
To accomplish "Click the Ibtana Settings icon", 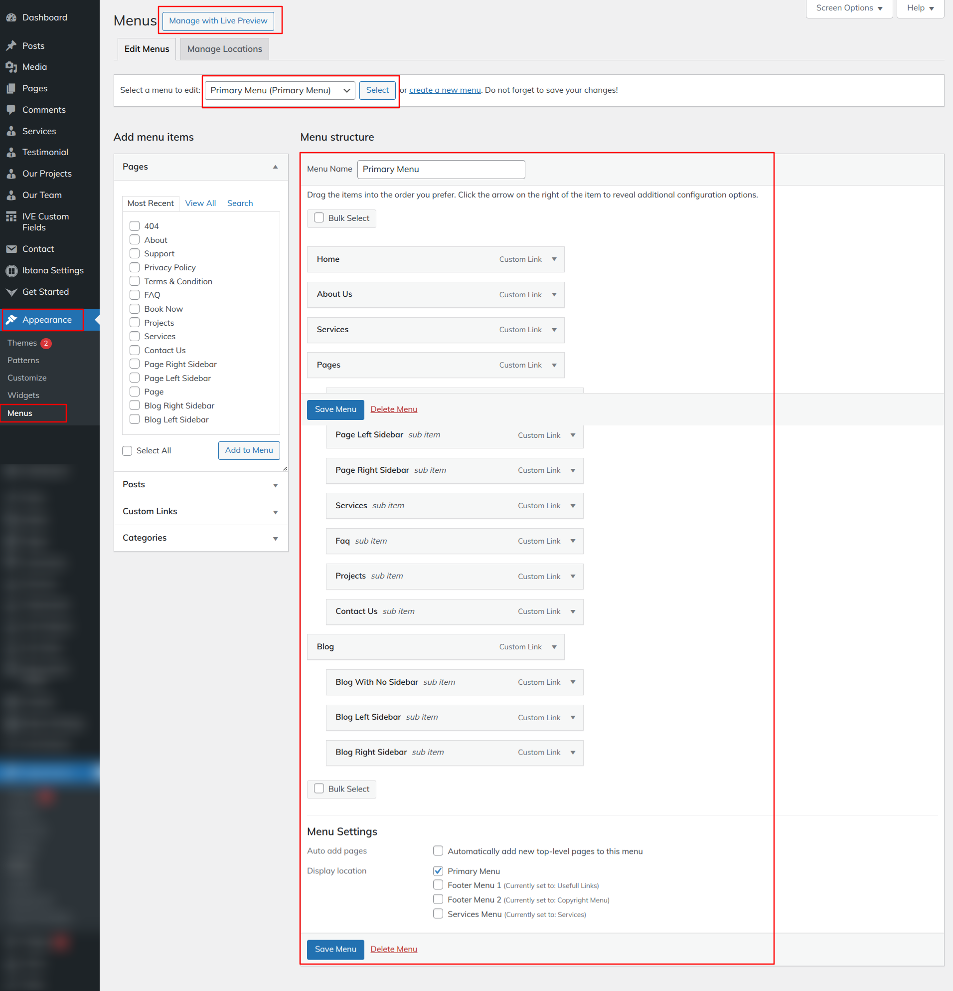I will pos(11,271).
